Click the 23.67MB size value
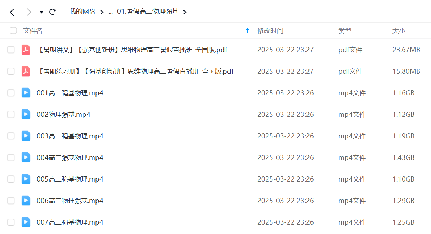 [x=406, y=50]
